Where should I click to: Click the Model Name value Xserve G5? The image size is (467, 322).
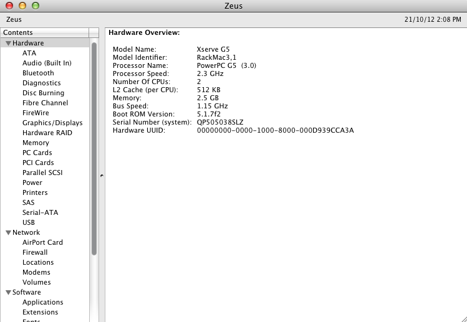point(213,49)
